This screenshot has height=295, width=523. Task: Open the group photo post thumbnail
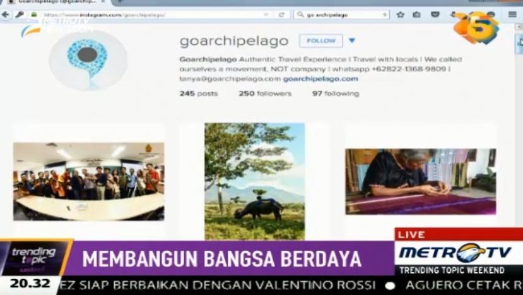coord(88,181)
